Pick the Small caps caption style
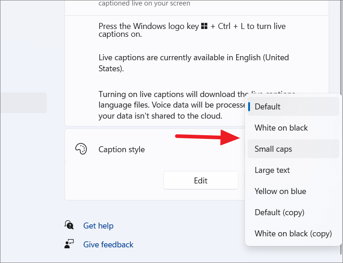 pos(293,149)
